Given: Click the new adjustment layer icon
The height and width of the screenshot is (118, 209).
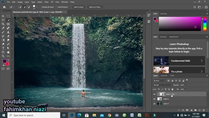Looking at the screenshot, I should [x=191, y=110].
